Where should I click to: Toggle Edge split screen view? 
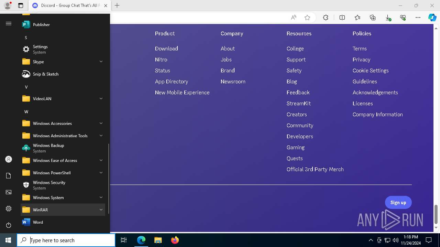click(x=342, y=17)
